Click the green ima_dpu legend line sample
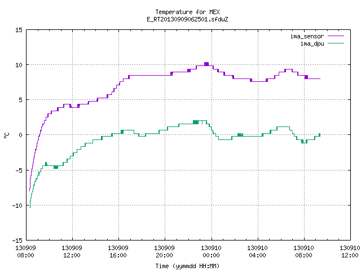 pos(336,43)
